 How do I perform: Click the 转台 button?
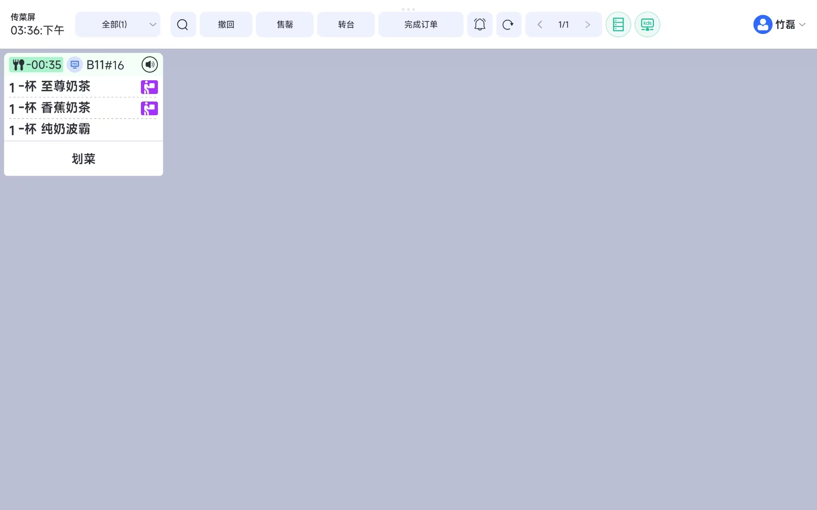(x=346, y=25)
